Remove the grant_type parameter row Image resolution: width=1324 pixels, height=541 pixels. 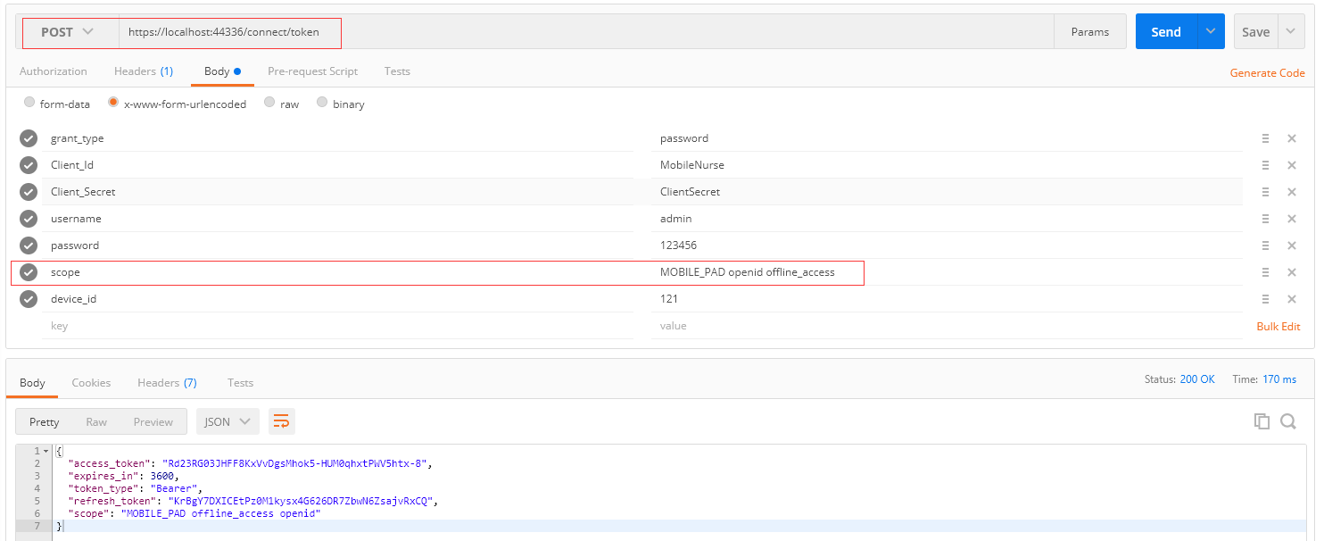[1292, 137]
